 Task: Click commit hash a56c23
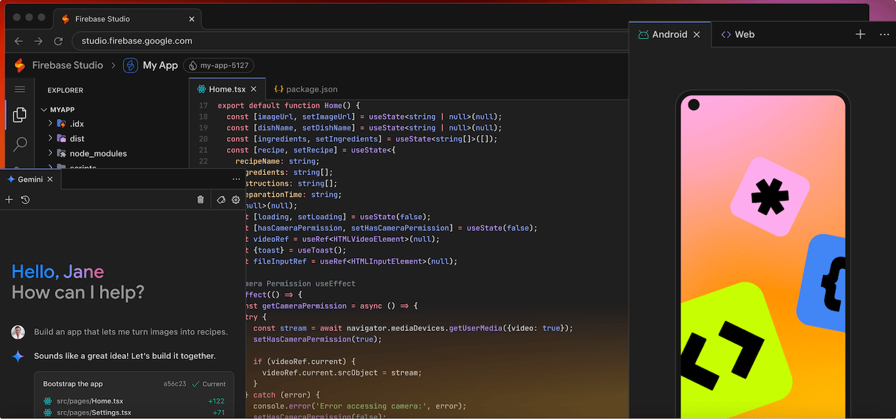[174, 384]
